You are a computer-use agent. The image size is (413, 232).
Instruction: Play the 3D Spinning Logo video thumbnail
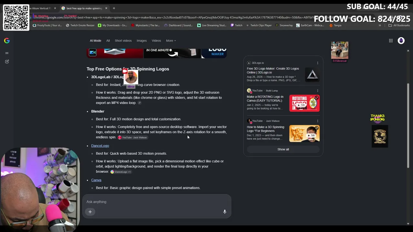coord(304,133)
